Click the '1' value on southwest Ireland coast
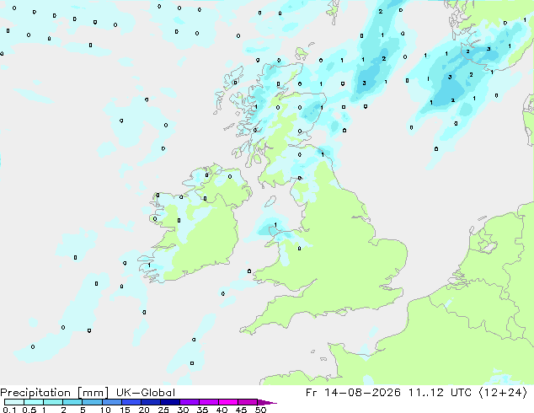This screenshot has width=534, height=413. click(x=149, y=265)
